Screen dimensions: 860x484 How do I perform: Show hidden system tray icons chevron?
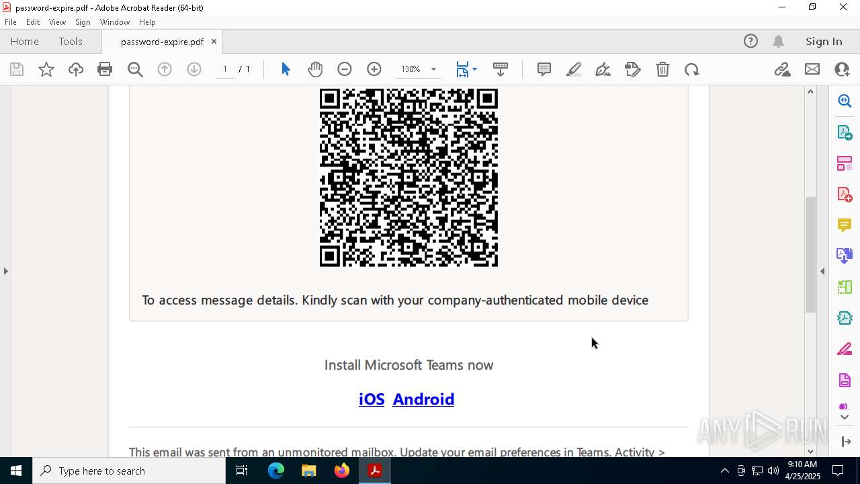(724, 471)
